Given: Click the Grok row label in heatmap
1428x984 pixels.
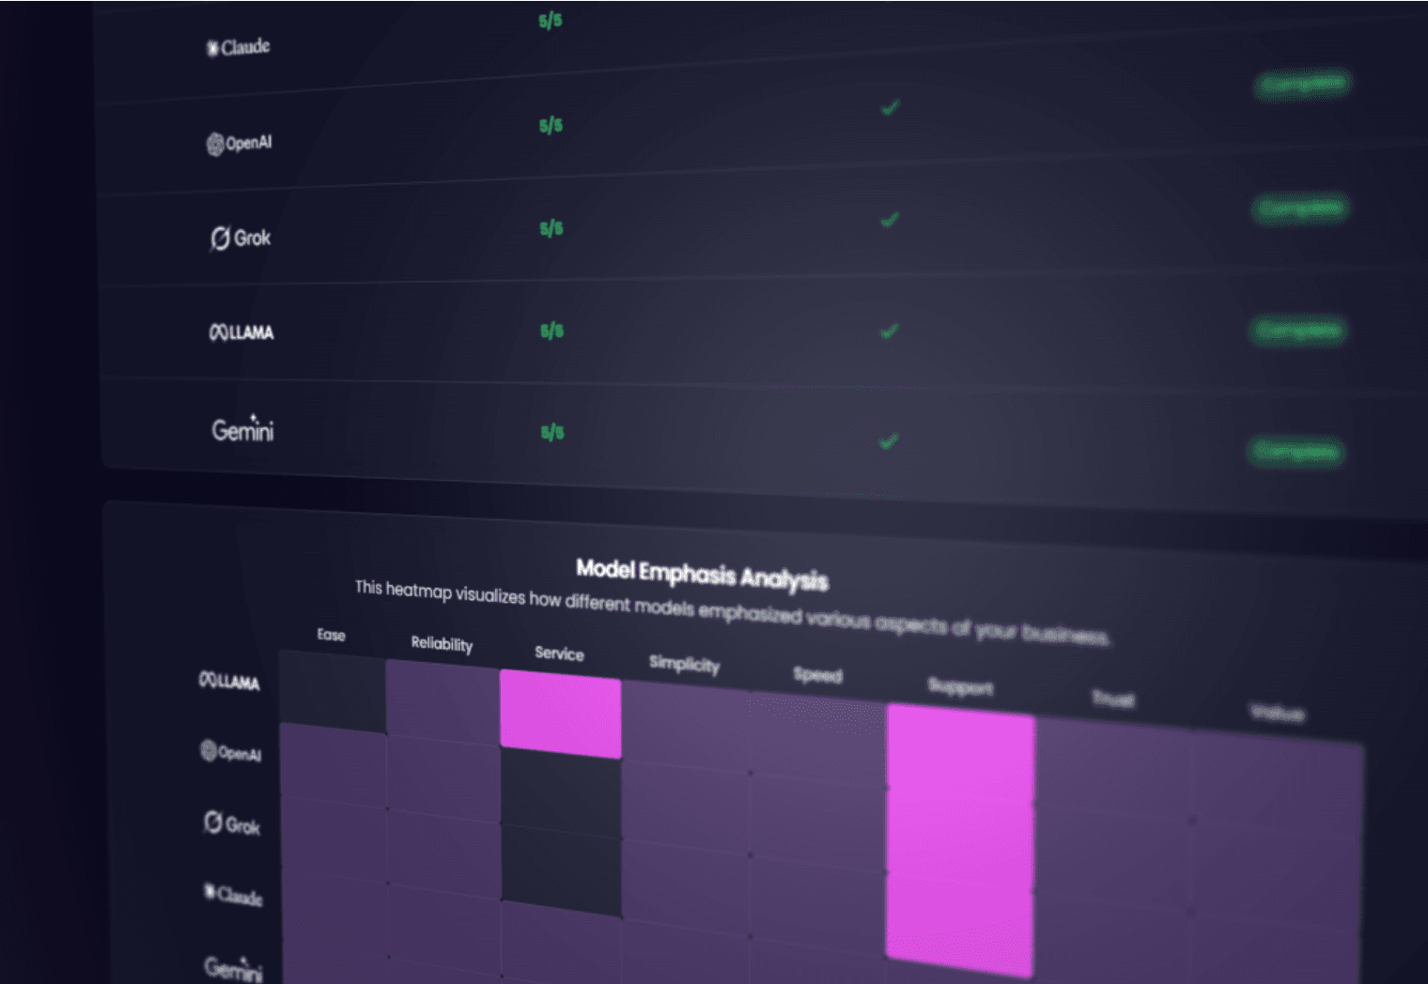Looking at the screenshot, I should pyautogui.click(x=232, y=824).
